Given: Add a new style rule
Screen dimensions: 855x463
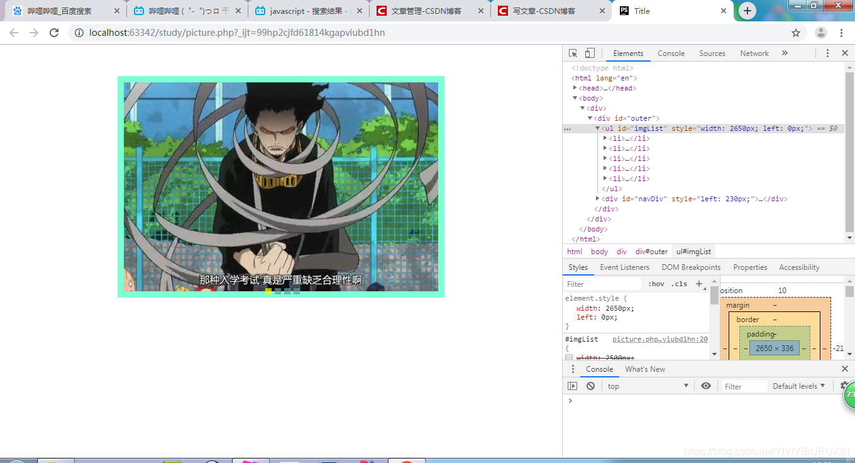Looking at the screenshot, I should coord(698,284).
